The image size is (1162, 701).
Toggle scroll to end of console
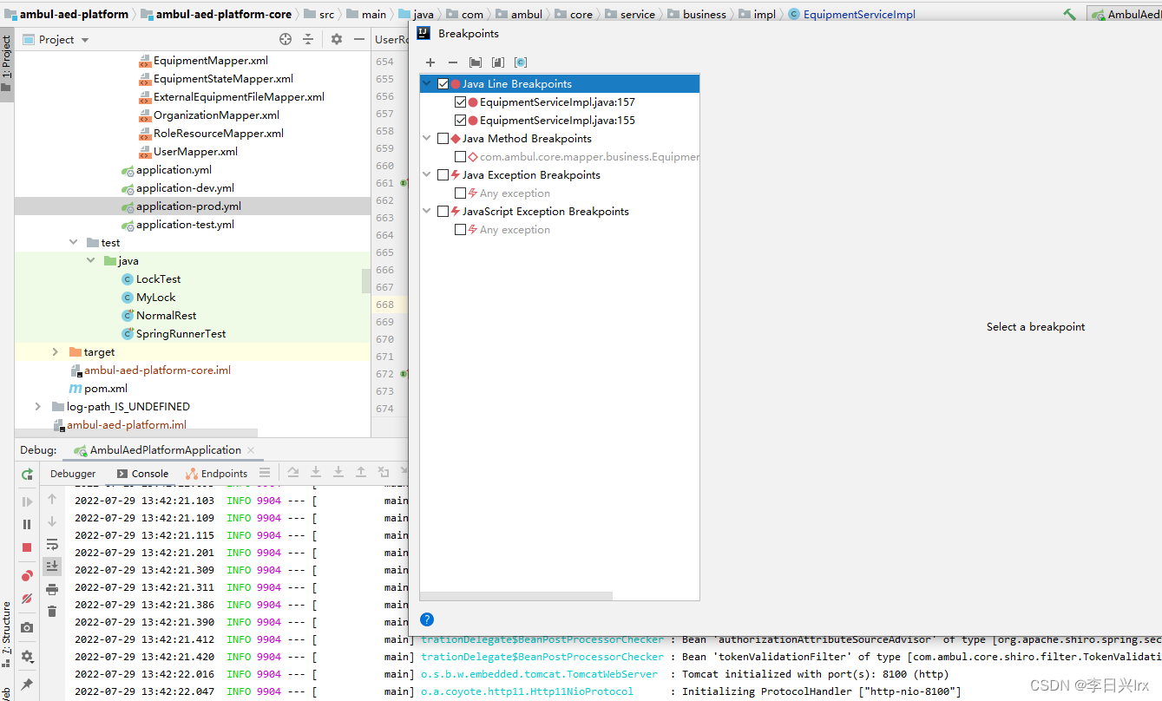click(52, 566)
